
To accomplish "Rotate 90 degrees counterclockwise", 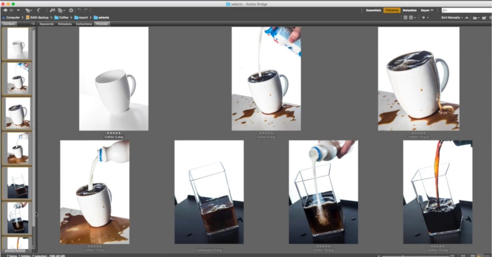I will tap(79, 10).
